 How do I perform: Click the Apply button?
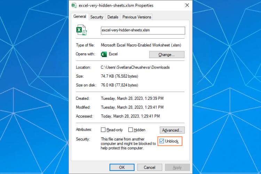click(177, 167)
